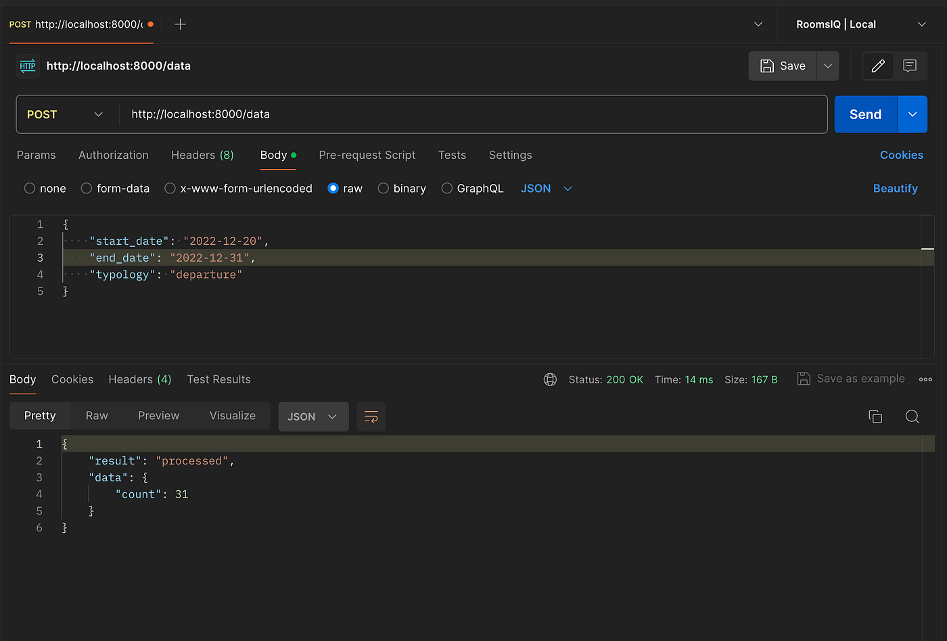The height and width of the screenshot is (641, 947).
Task: Copy response using the copy icon
Action: coord(875,417)
